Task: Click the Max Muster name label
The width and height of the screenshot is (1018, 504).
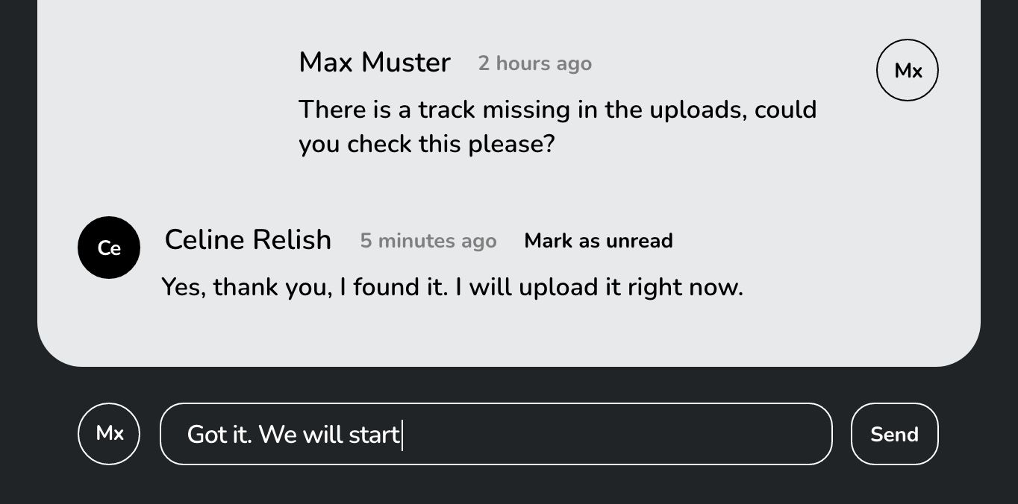Action: point(374,63)
